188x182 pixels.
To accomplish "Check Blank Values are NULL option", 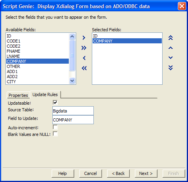I will [x=55, y=134].
